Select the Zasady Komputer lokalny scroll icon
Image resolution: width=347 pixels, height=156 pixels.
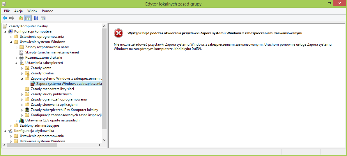(x=5, y=26)
